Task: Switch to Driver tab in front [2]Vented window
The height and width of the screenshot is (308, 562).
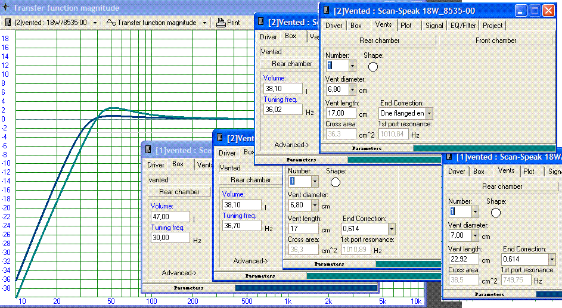Action: tap(334, 26)
